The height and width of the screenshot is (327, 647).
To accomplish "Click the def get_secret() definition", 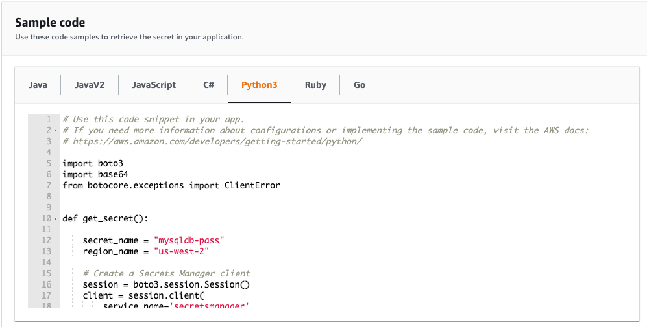I will (106, 219).
